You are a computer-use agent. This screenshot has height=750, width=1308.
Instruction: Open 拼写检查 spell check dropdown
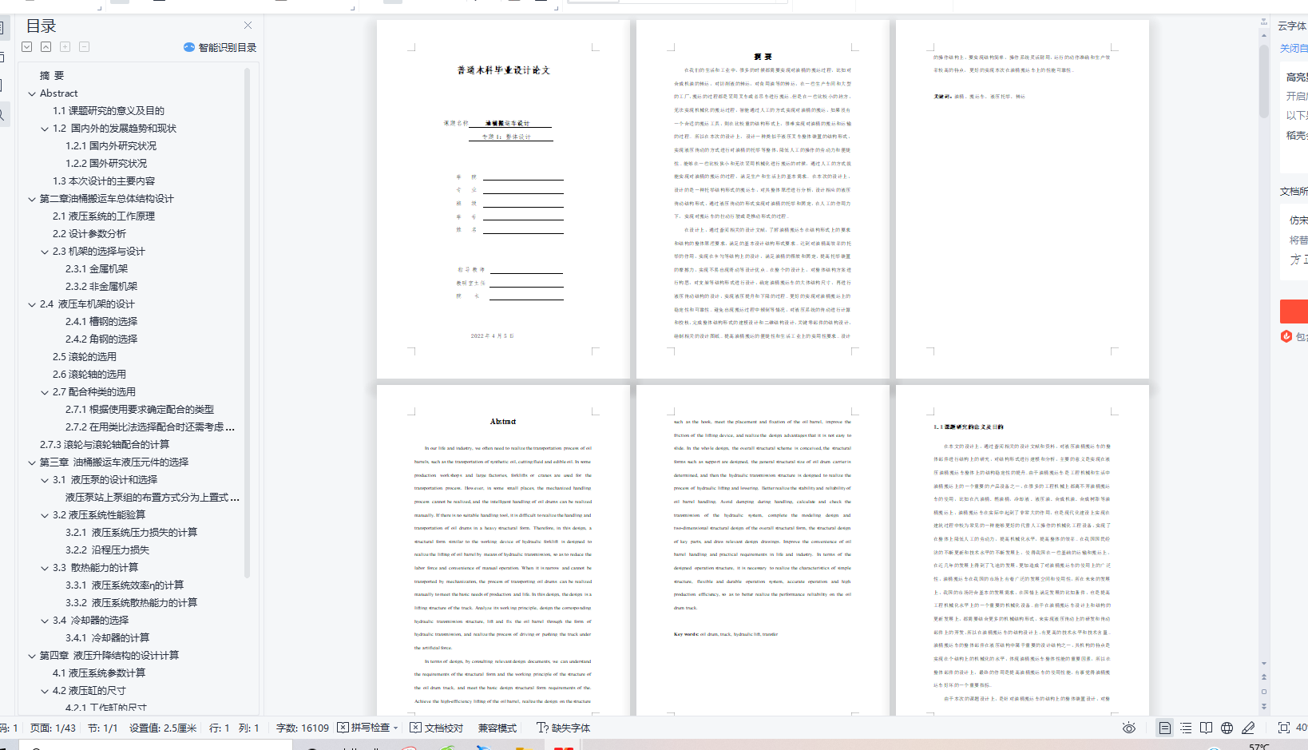[395, 728]
